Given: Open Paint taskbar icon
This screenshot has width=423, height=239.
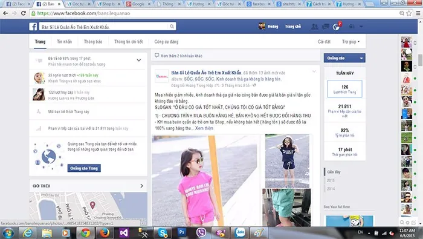Looking at the screenshot, I should [259, 233].
